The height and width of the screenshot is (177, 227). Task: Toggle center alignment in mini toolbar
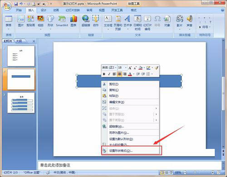(119, 74)
